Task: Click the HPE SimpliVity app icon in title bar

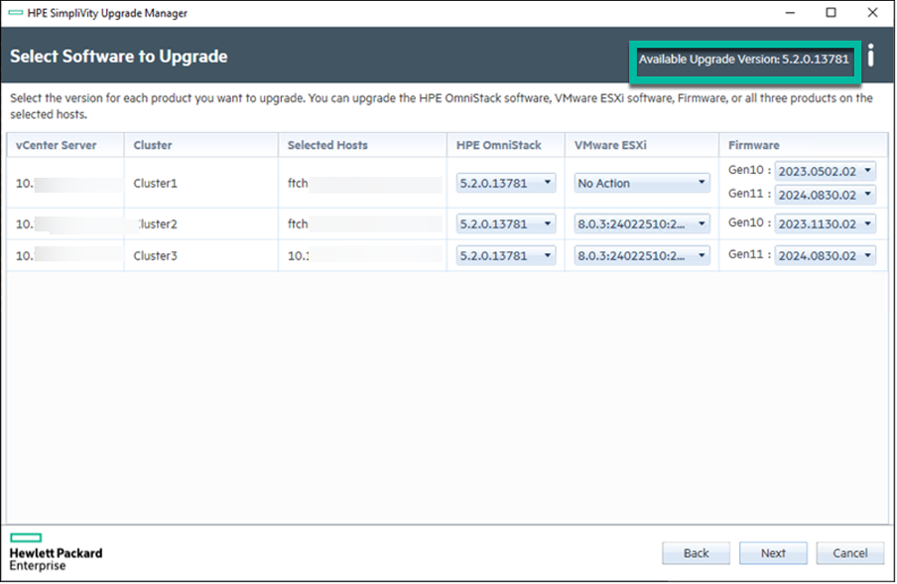Action: 16,13
